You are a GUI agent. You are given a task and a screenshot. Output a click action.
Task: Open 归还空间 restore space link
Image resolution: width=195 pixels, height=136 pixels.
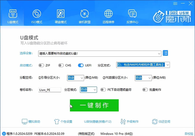point(164,122)
